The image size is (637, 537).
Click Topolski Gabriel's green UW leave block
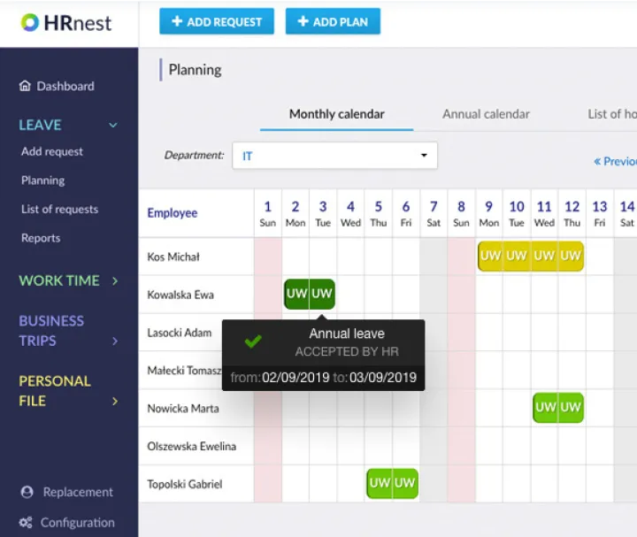pos(392,483)
